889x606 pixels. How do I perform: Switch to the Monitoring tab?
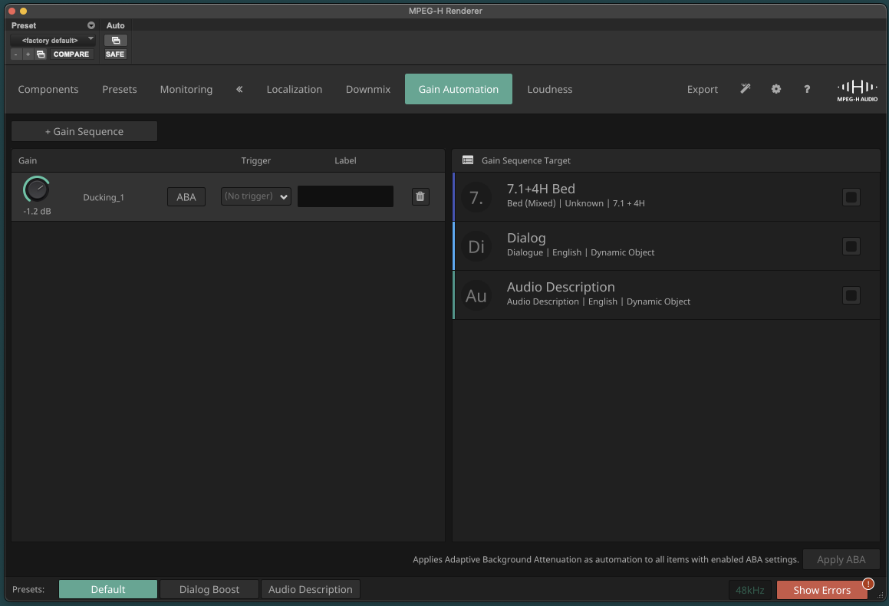186,89
